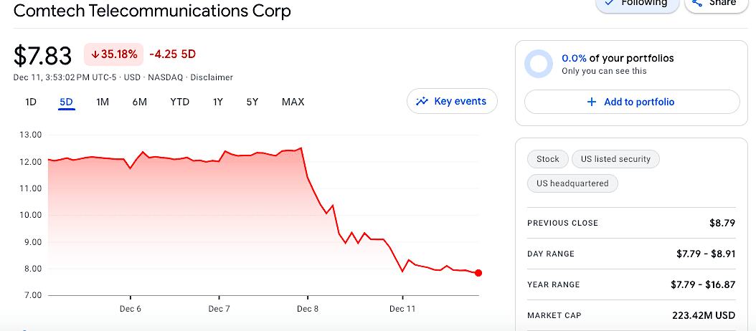The image size is (756, 331).
Task: Click the US headquartered chip
Action: point(572,183)
